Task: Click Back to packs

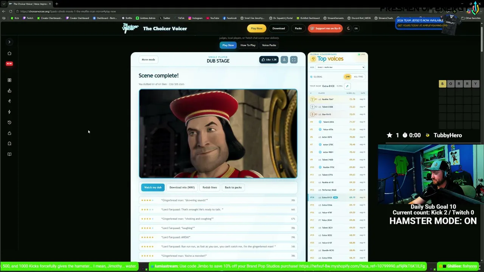Action: point(233,187)
